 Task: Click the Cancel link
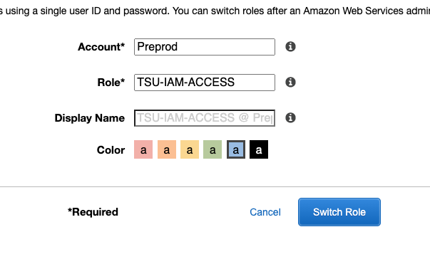point(265,212)
